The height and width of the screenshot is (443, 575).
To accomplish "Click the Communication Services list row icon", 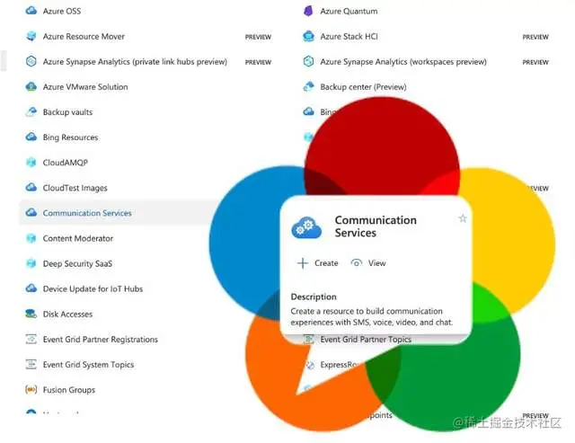I will tap(31, 213).
